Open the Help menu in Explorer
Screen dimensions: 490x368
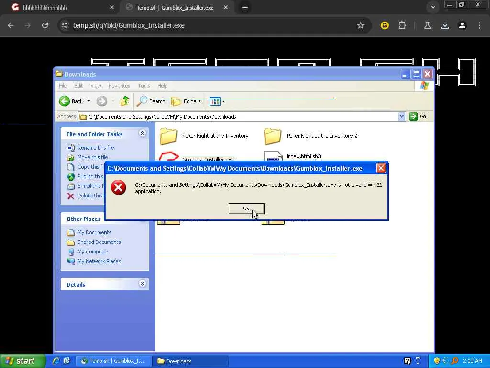(163, 86)
